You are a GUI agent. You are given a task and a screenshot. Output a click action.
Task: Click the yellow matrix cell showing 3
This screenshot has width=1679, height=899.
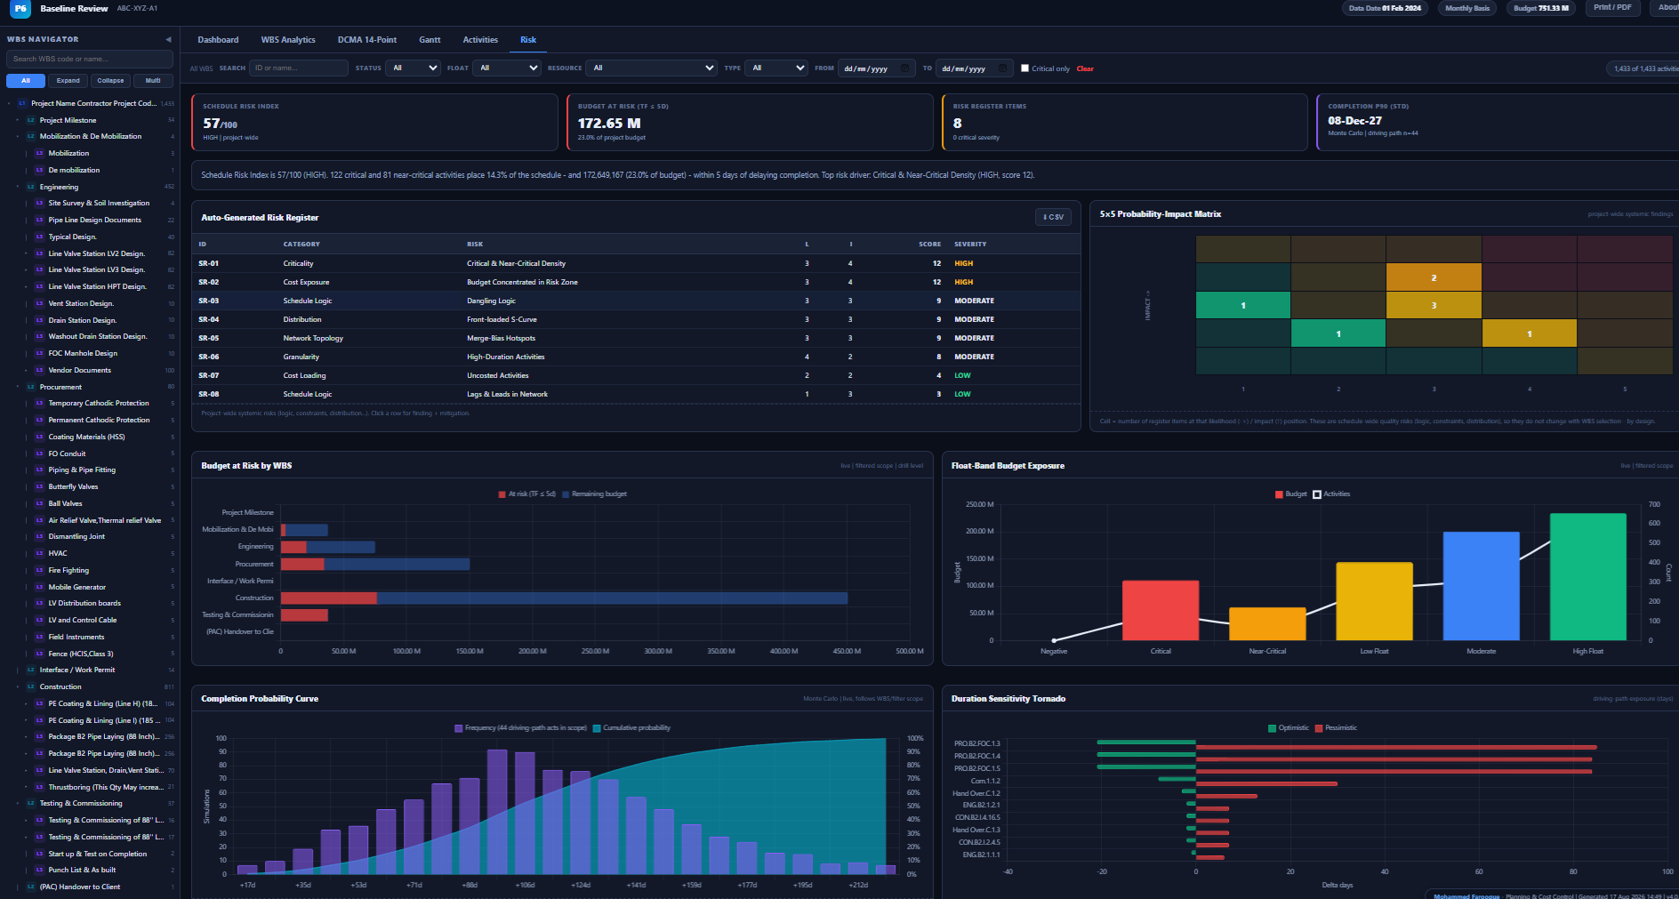click(1434, 305)
